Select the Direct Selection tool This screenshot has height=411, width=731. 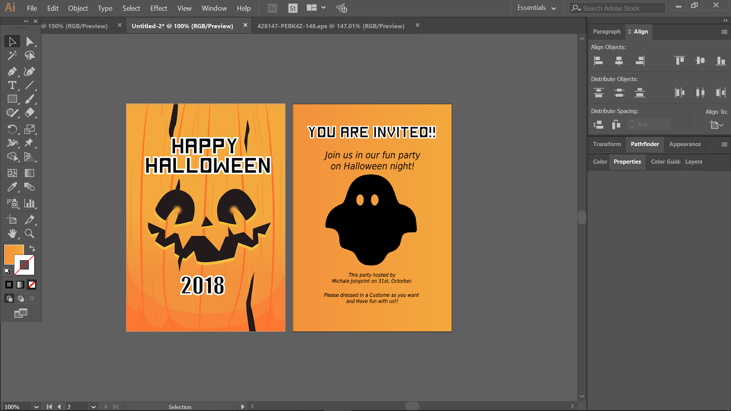click(30, 42)
